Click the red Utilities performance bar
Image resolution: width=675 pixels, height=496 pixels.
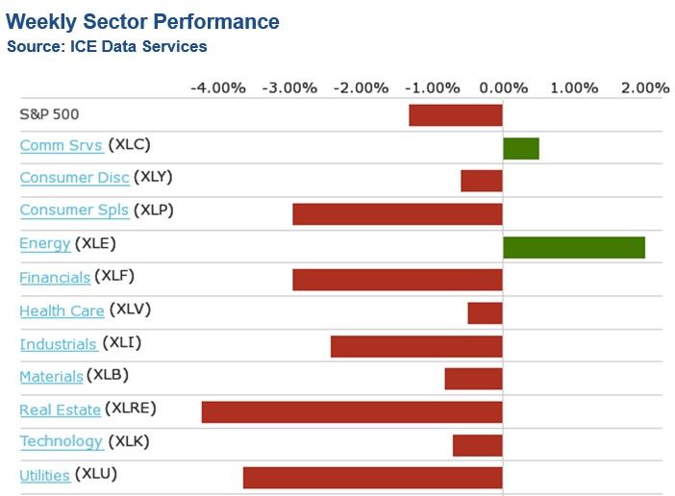point(373,478)
